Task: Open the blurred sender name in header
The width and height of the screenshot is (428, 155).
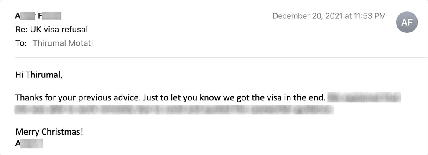Action: tap(38, 16)
